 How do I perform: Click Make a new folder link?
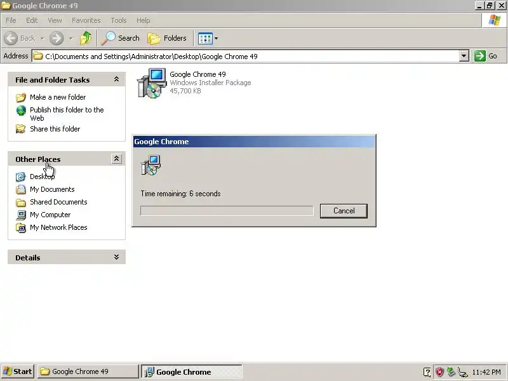pyautogui.click(x=58, y=97)
